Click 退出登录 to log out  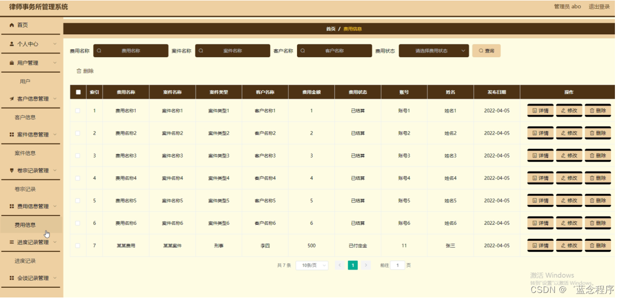click(x=599, y=7)
